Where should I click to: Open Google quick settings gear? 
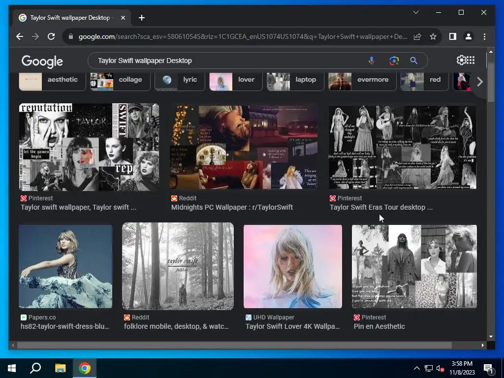click(x=461, y=60)
